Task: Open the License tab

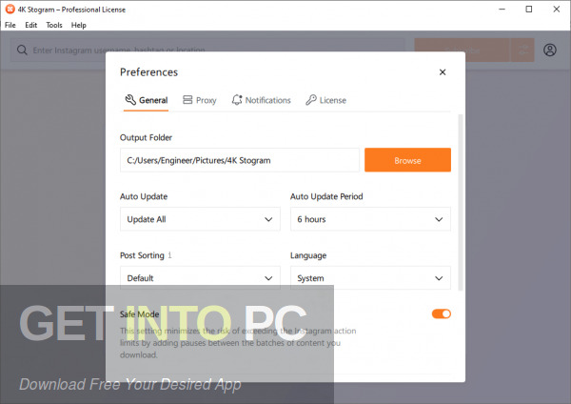Action: [325, 100]
